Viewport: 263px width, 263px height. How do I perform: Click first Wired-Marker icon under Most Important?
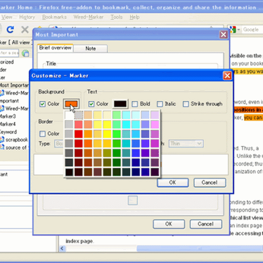[x=2, y=93]
